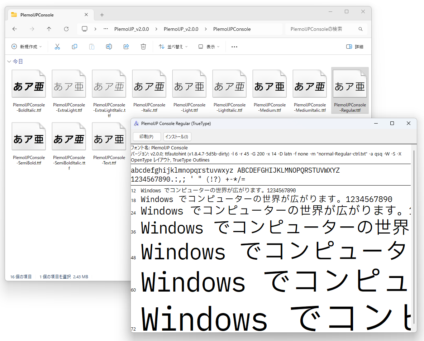Image resolution: width=424 pixels, height=341 pixels.
Task: Click the Paste icon in the toolbar
Action: click(92, 46)
